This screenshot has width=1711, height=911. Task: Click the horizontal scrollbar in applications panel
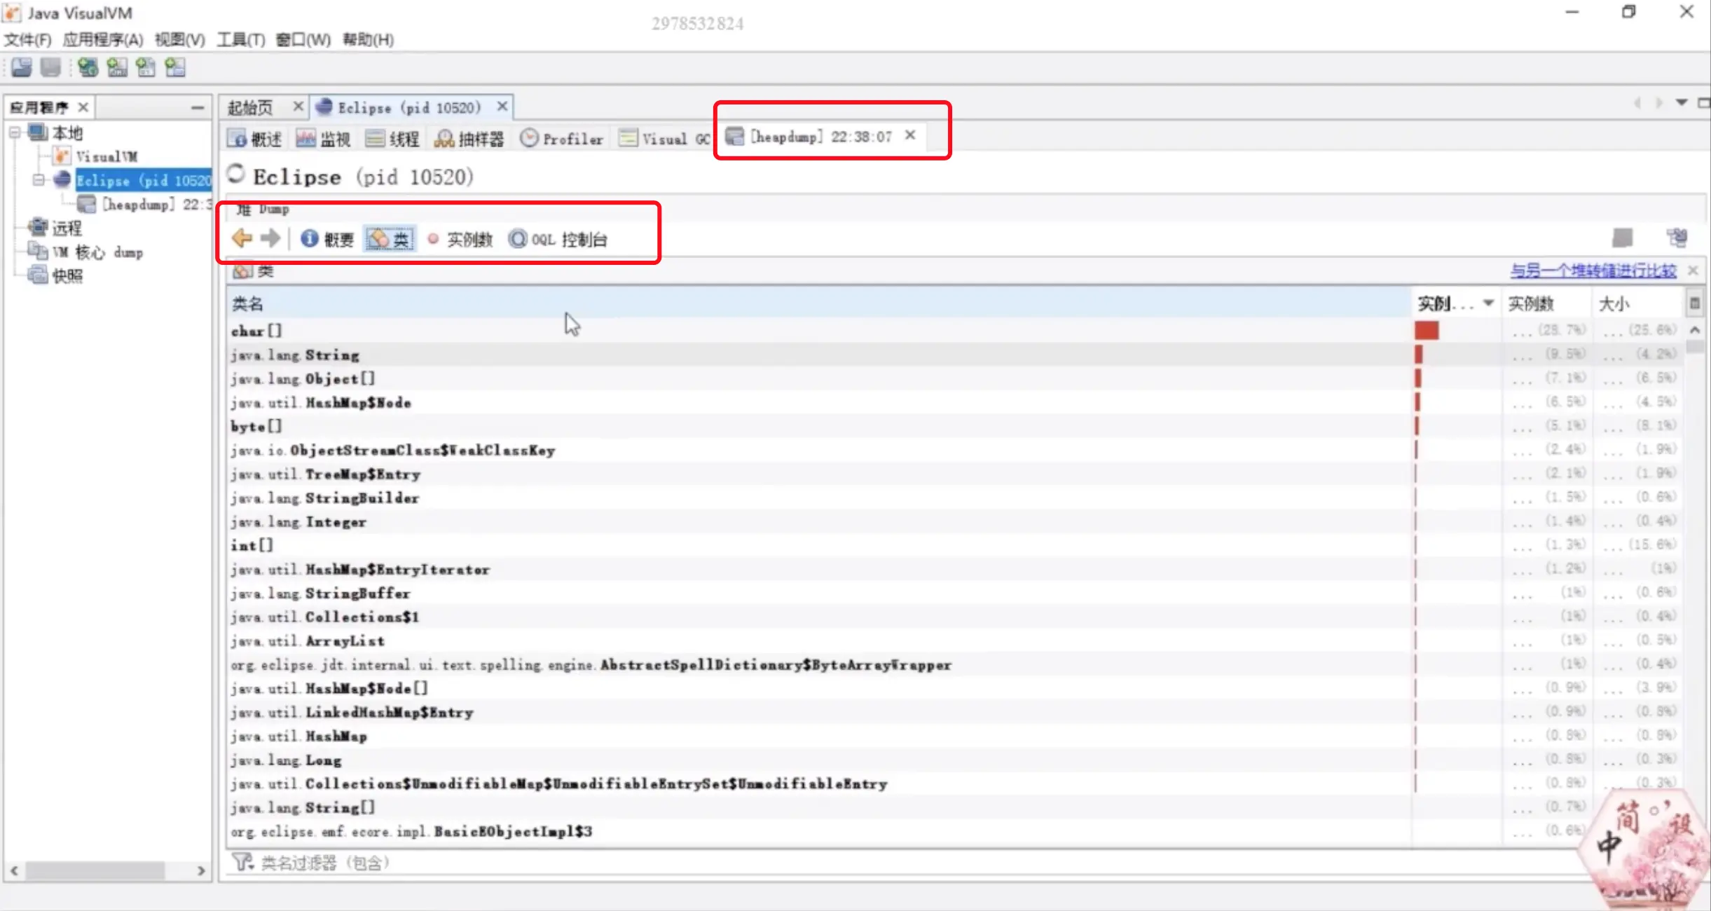coord(95,871)
